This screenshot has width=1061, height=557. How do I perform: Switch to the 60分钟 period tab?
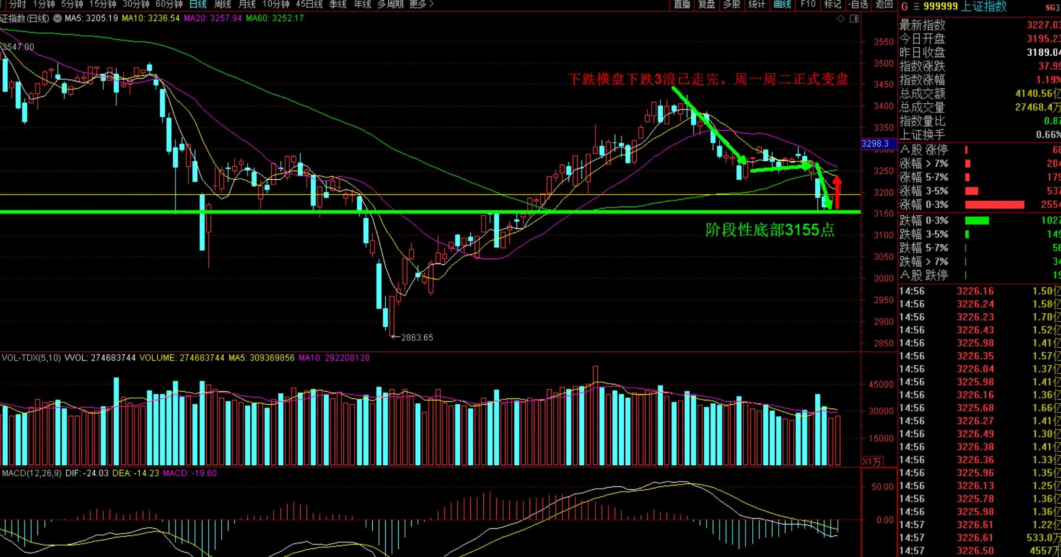pyautogui.click(x=169, y=4)
